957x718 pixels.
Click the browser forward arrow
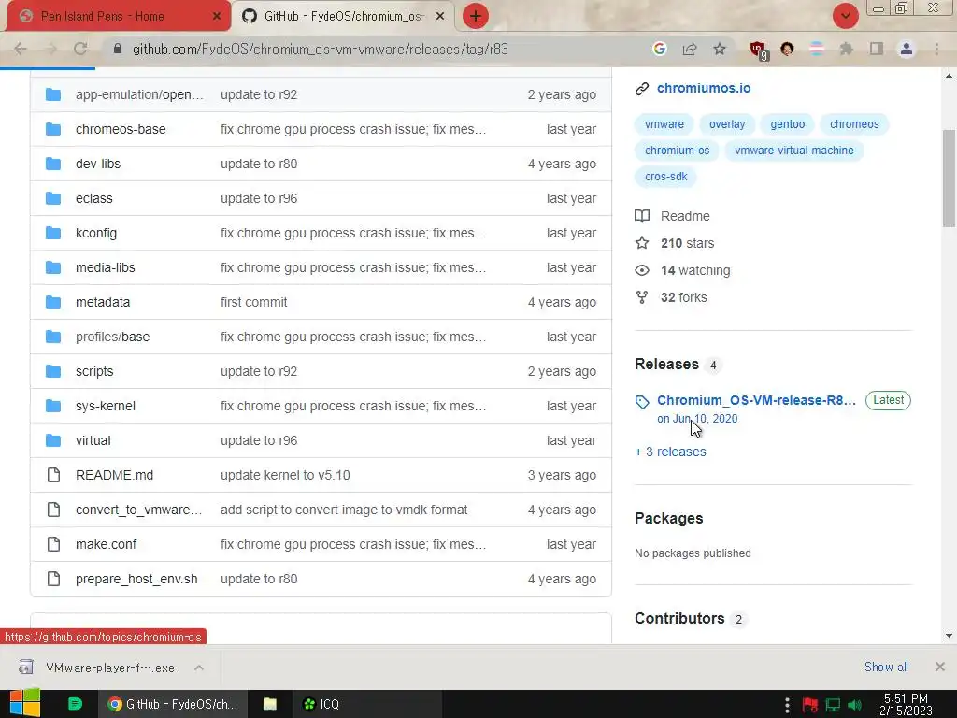(x=50, y=49)
